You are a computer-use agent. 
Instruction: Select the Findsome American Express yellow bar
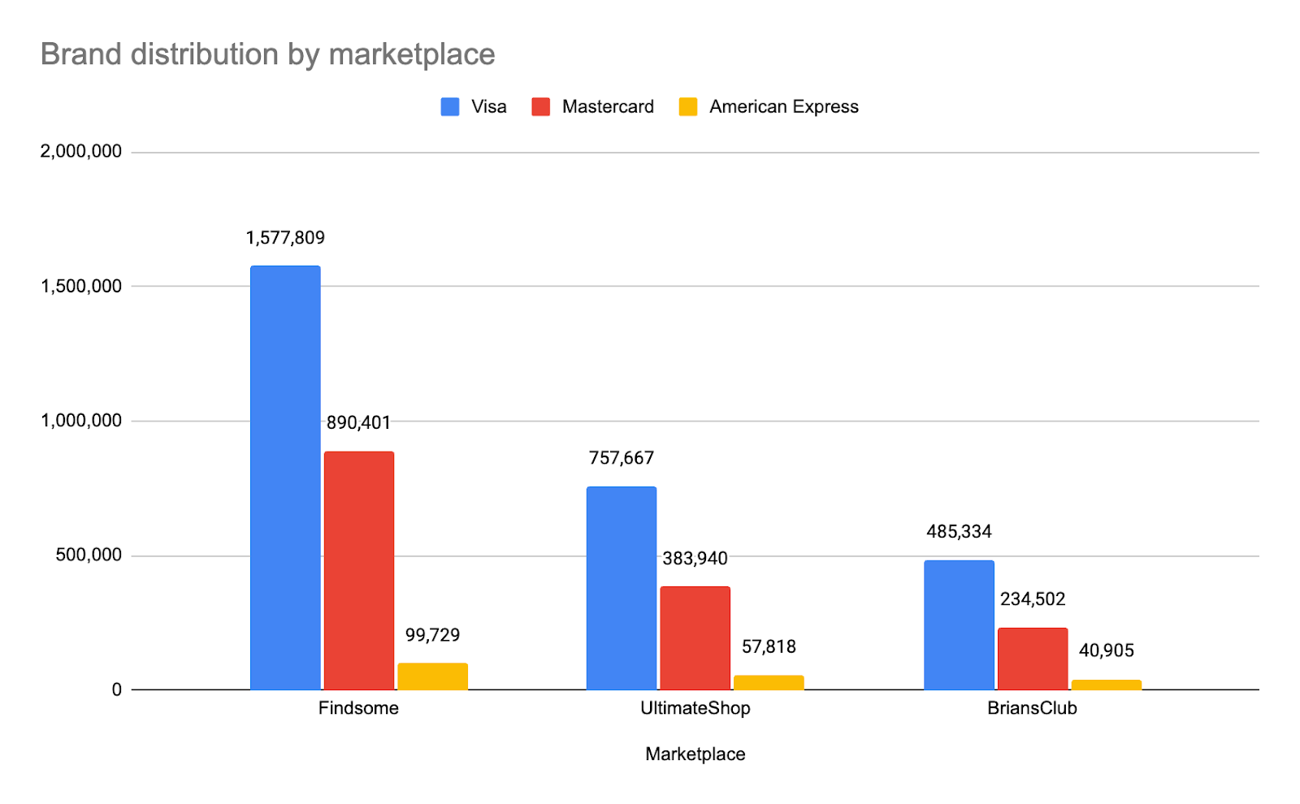pyautogui.click(x=432, y=676)
